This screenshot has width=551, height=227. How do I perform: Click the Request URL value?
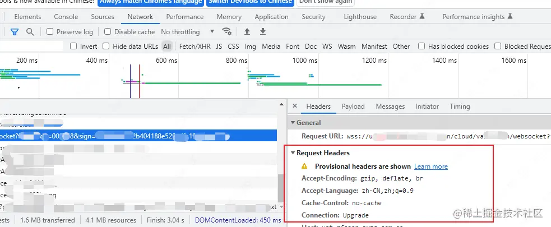449,136
